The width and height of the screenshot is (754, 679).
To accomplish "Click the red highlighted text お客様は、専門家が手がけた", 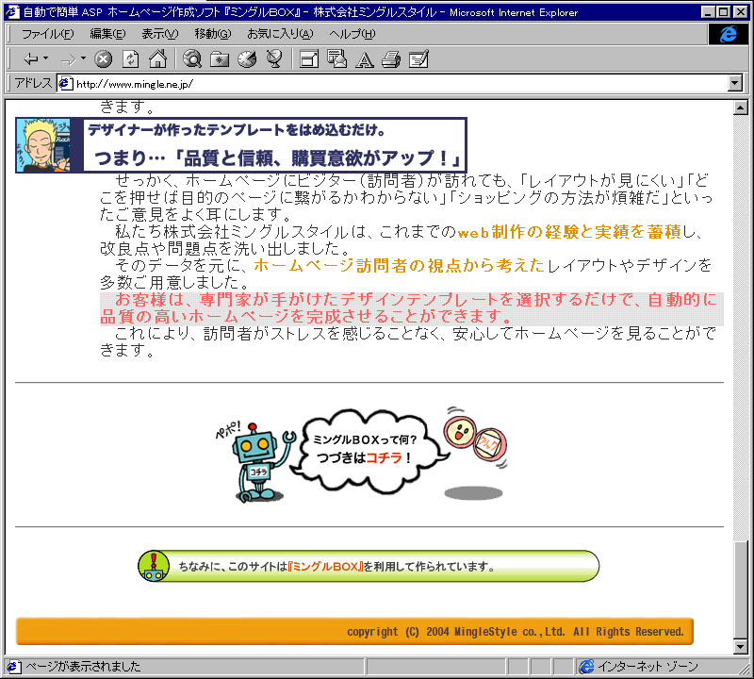I will click(x=412, y=308).
